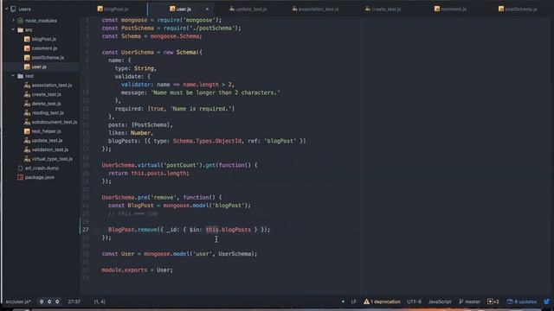Click the master git branch indicator
This screenshot has height=311, width=554.
click(469, 301)
